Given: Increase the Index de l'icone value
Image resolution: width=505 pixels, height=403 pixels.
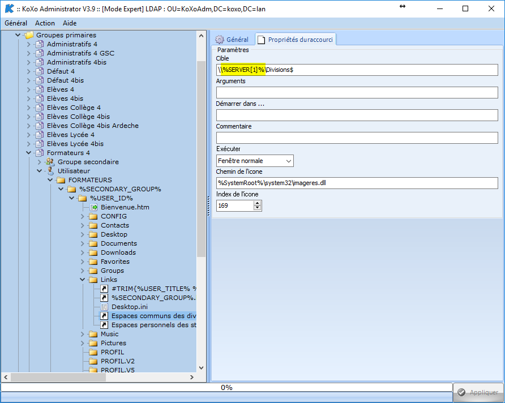Looking at the screenshot, I should [x=257, y=203].
